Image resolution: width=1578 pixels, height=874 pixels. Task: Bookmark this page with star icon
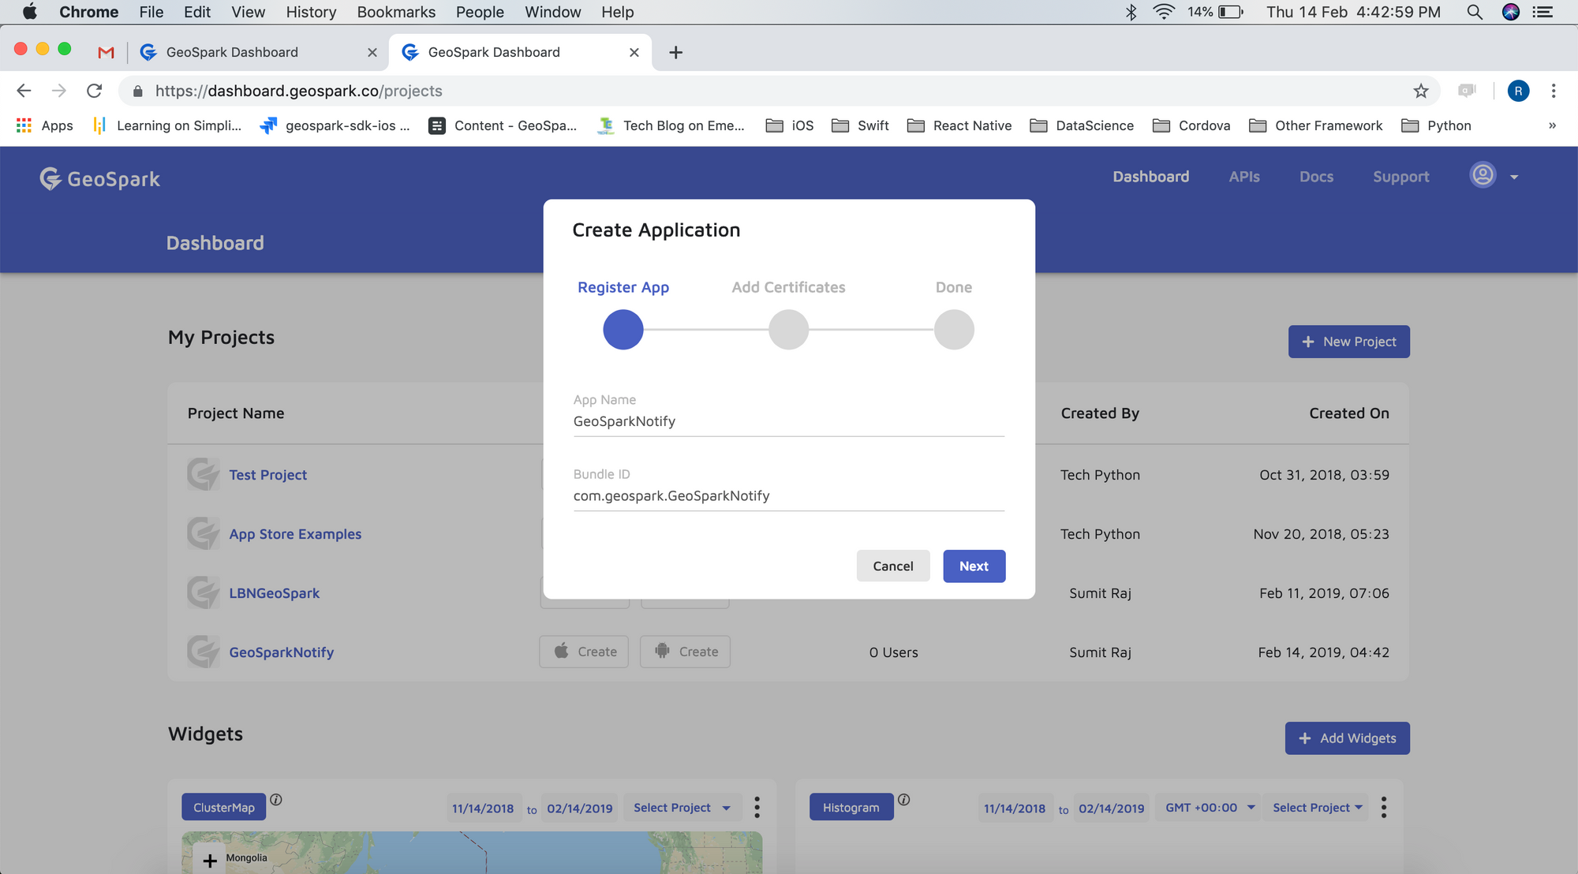[x=1421, y=91]
